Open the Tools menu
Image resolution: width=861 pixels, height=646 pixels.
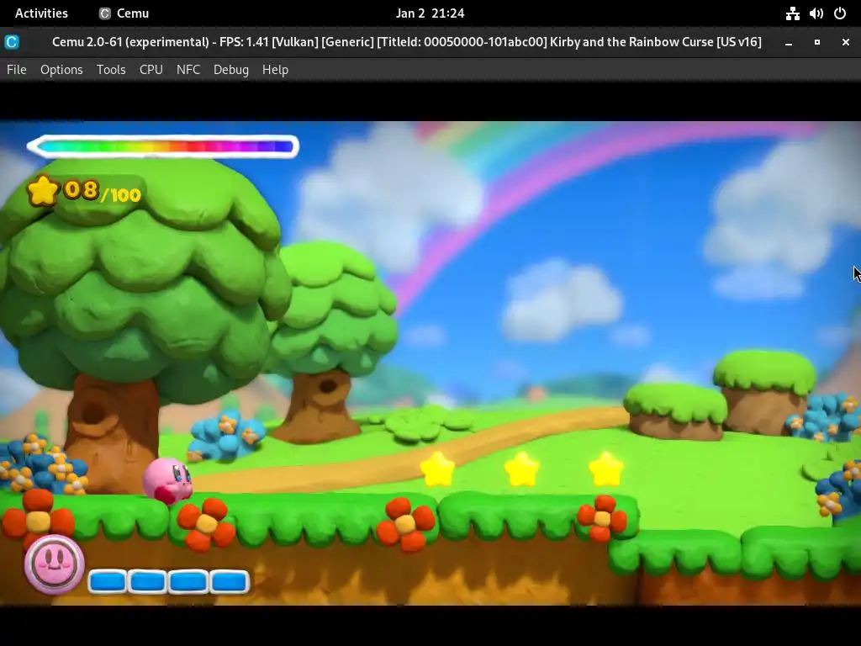pos(111,70)
